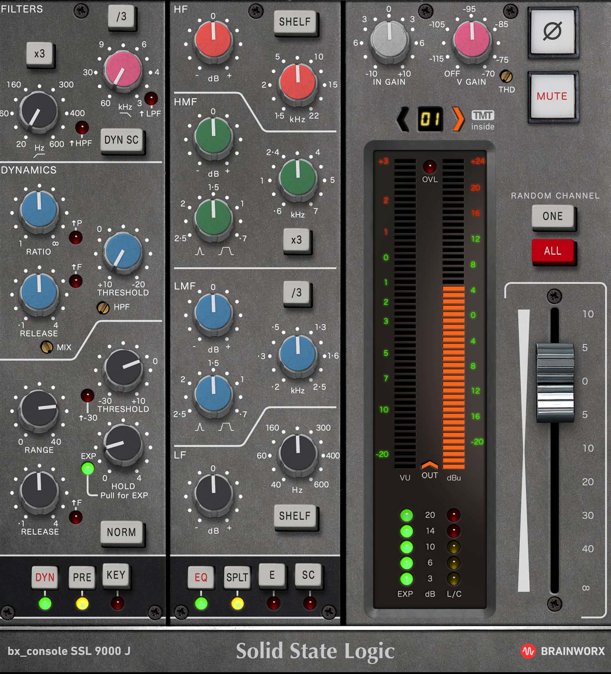Click the Solid State Logic title

pyautogui.click(x=315, y=651)
